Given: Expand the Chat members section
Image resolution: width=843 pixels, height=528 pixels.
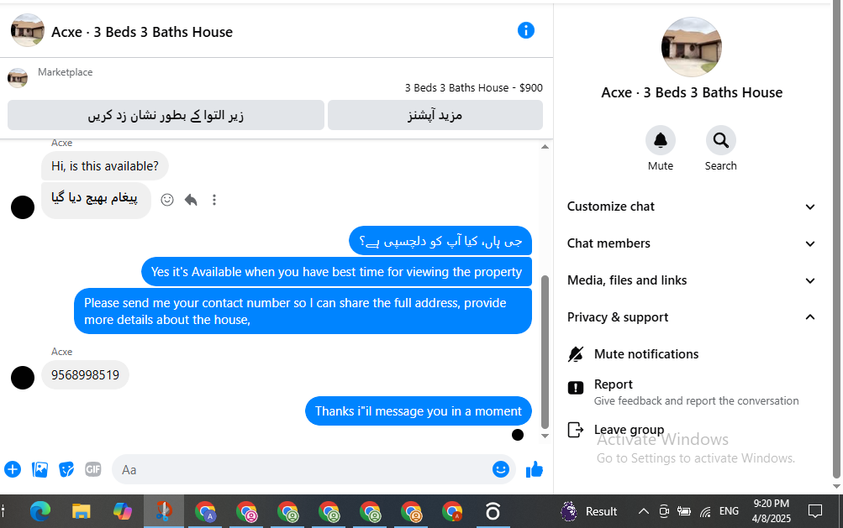Looking at the screenshot, I should [x=692, y=244].
